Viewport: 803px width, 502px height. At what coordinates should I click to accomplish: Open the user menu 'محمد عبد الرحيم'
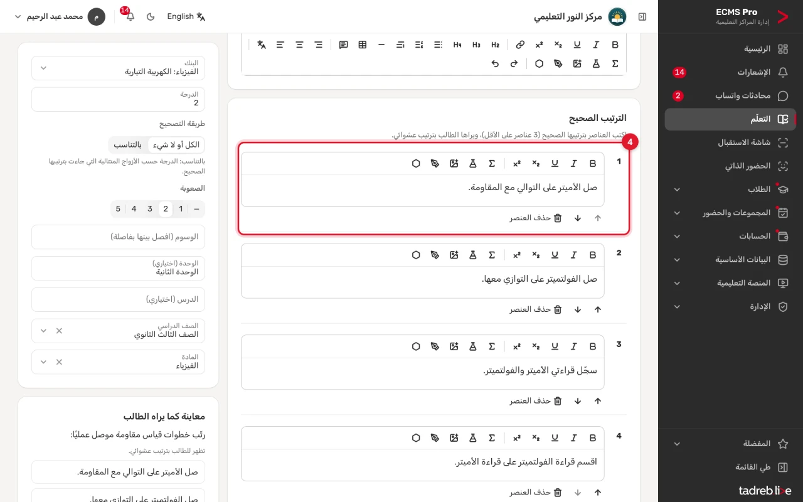click(60, 16)
